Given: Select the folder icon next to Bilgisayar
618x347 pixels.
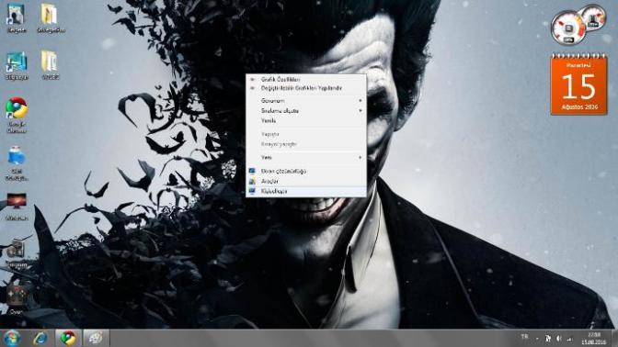Looking at the screenshot, I should [x=50, y=65].
